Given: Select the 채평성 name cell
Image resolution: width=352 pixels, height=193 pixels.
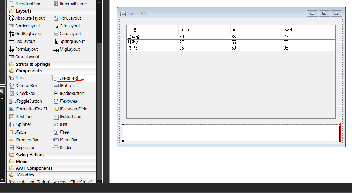Looking at the screenshot, I should [x=153, y=42].
